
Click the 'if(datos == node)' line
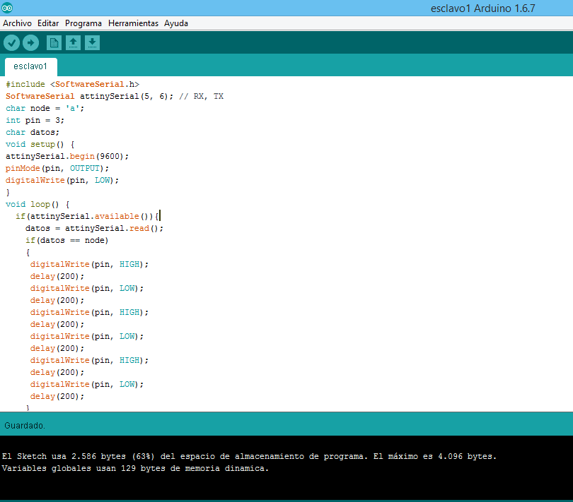pos(67,241)
